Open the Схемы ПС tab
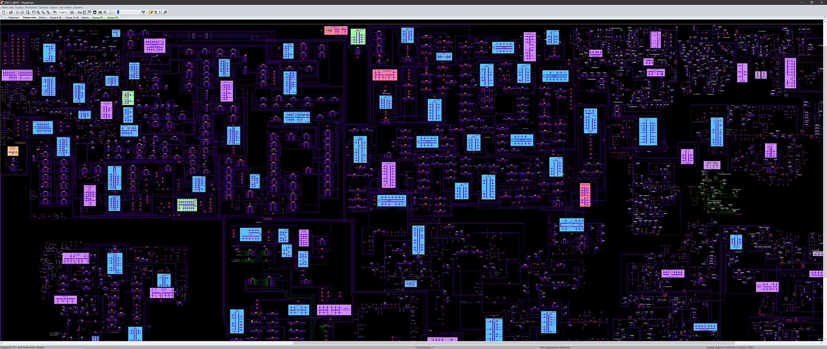 click(97, 18)
